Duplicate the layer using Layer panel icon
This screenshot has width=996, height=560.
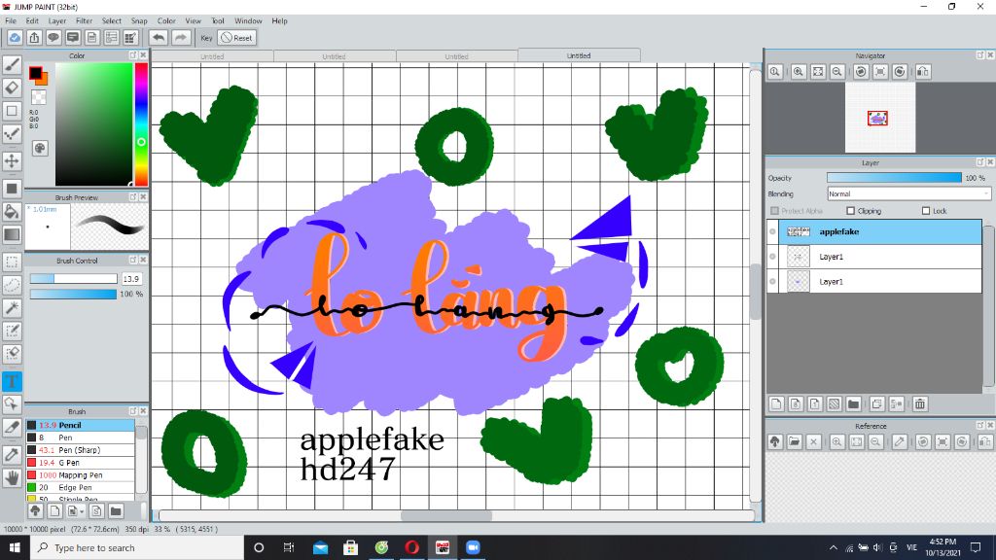click(x=877, y=403)
